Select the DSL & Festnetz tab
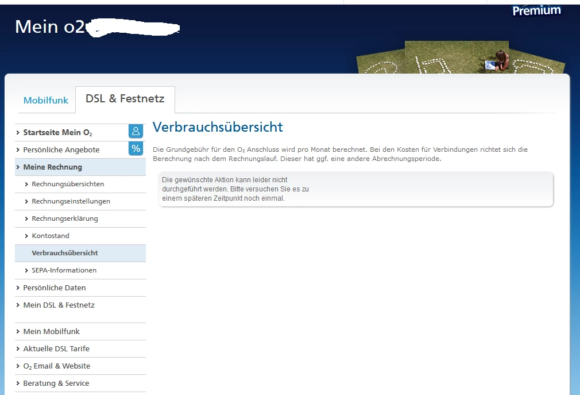 point(125,99)
